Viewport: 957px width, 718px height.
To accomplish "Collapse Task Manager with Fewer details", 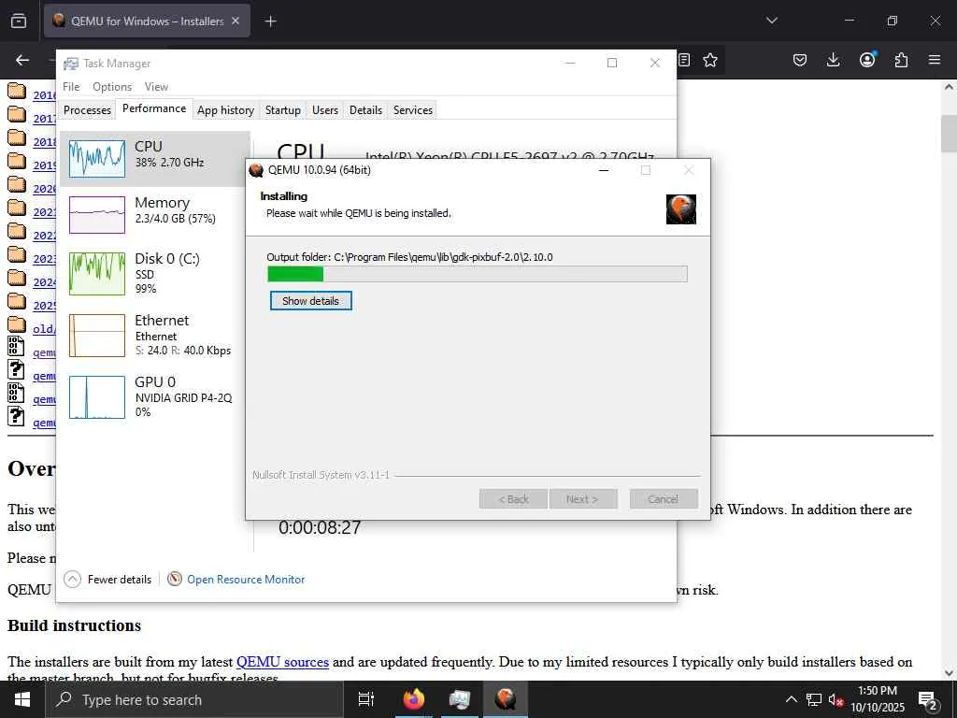I will (x=107, y=579).
